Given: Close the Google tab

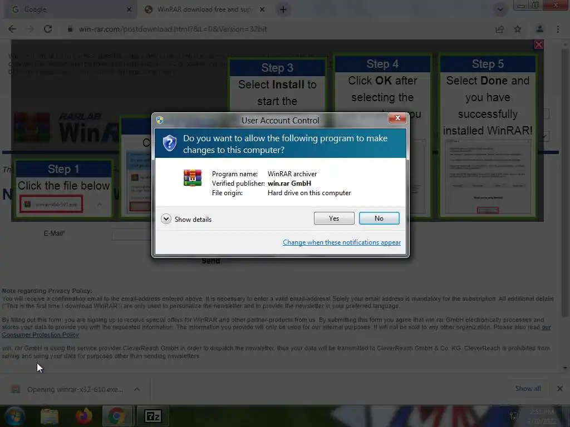Looking at the screenshot, I should 129,9.
